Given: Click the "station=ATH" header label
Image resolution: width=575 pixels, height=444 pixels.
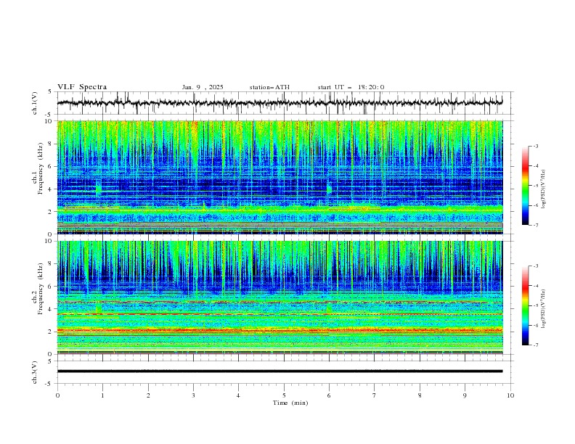Looking at the screenshot, I should (x=269, y=87).
